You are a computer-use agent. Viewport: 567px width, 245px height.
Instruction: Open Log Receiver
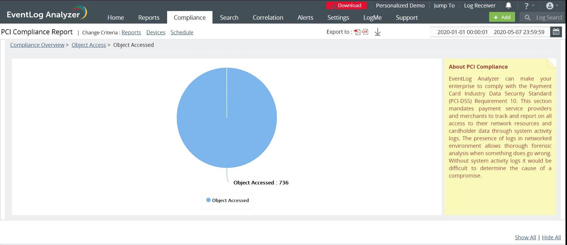coord(480,5)
